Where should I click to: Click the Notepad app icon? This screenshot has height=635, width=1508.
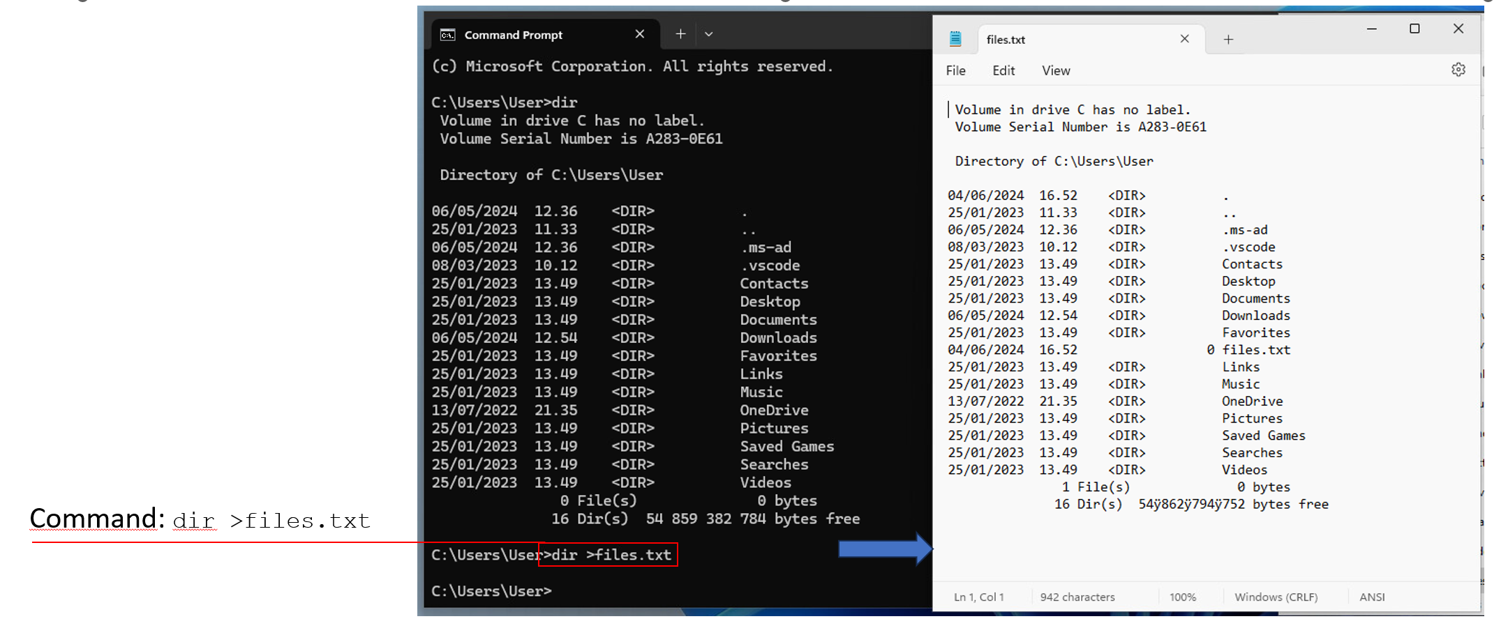coord(955,39)
